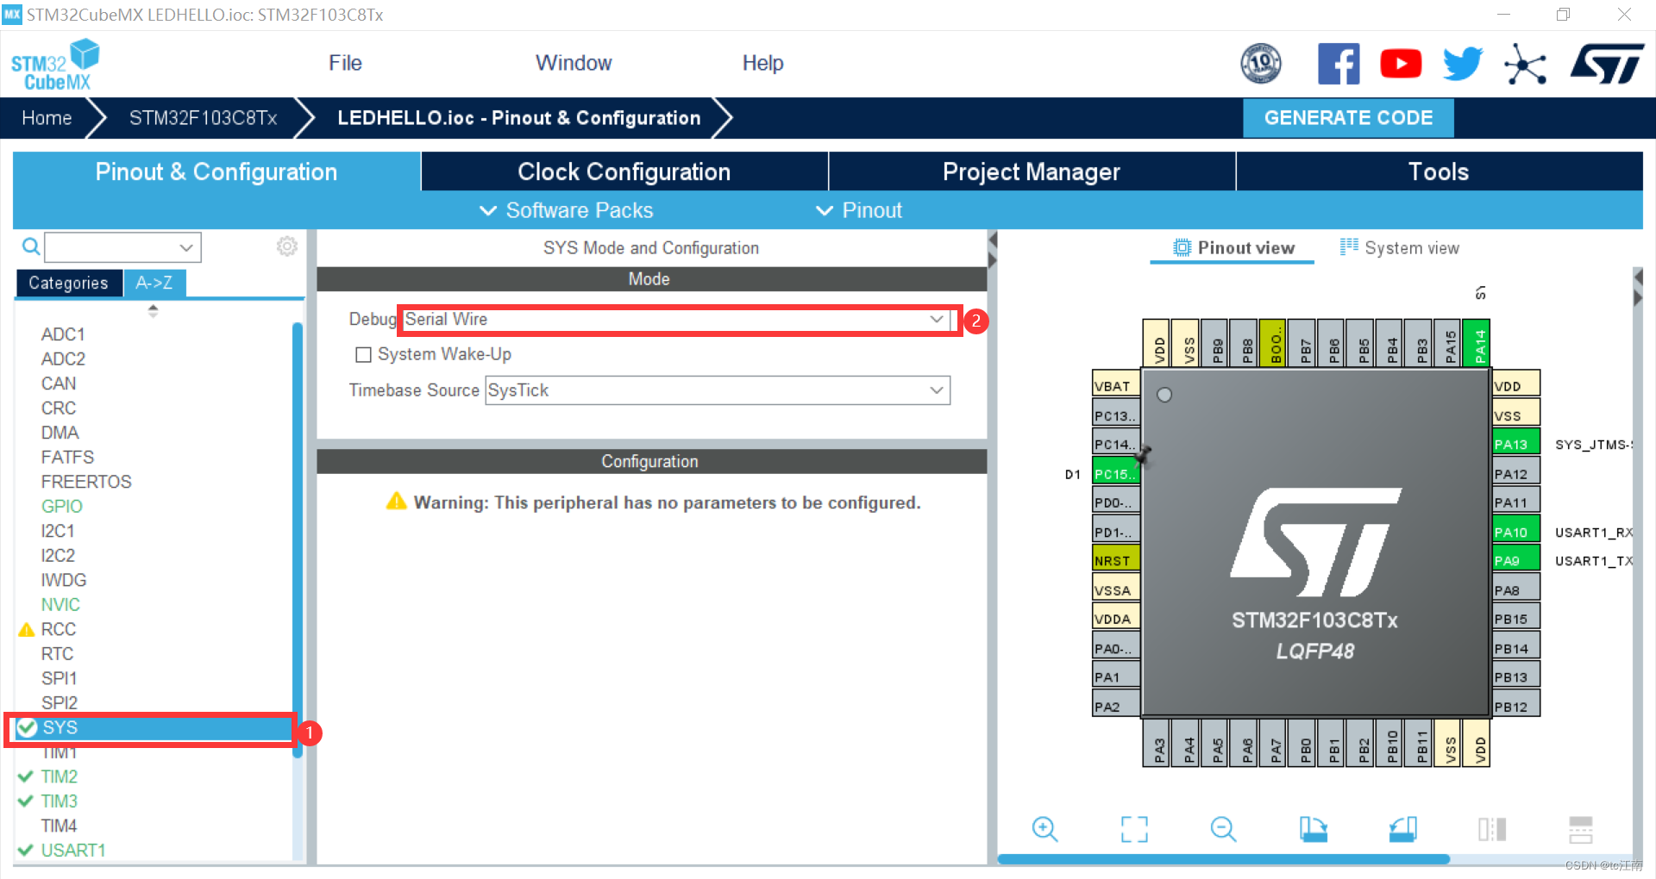Image resolution: width=1656 pixels, height=879 pixels.
Task: Open the peripheral search combo box
Action: (123, 247)
